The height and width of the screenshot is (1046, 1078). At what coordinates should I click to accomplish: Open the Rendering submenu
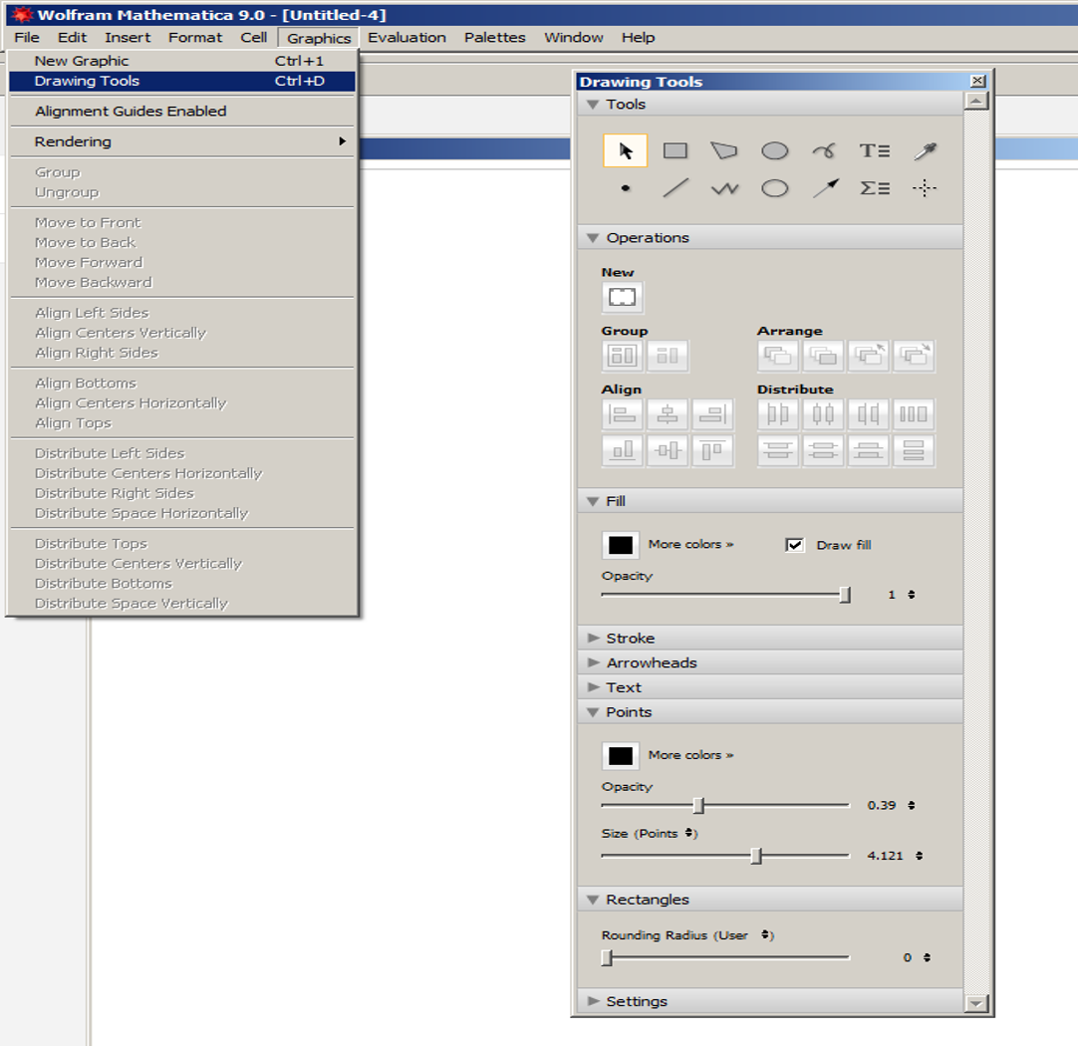[182, 141]
